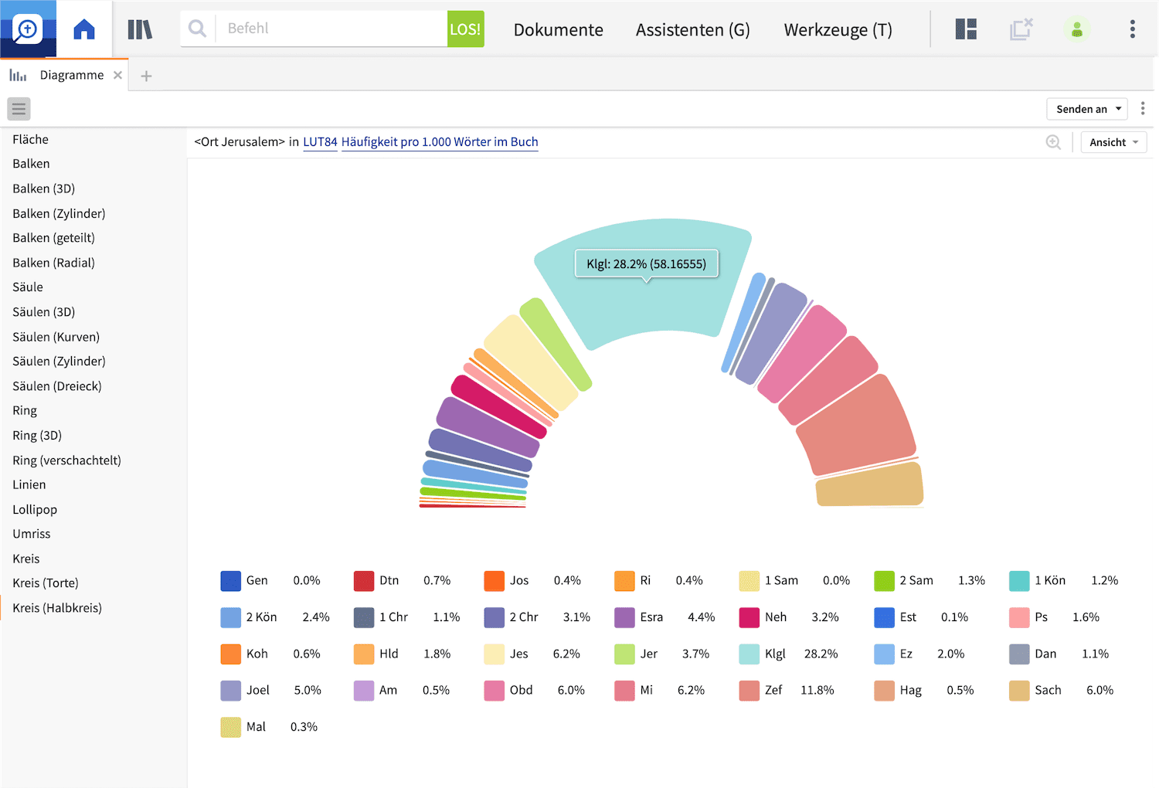The image size is (1159, 788).
Task: Click the tan Sach chart segment
Action: click(x=871, y=484)
